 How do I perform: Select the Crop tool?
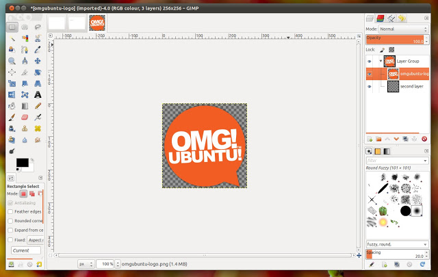(25, 72)
